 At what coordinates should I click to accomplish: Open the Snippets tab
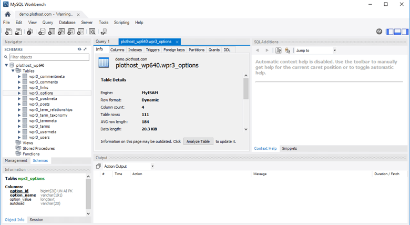click(x=290, y=148)
